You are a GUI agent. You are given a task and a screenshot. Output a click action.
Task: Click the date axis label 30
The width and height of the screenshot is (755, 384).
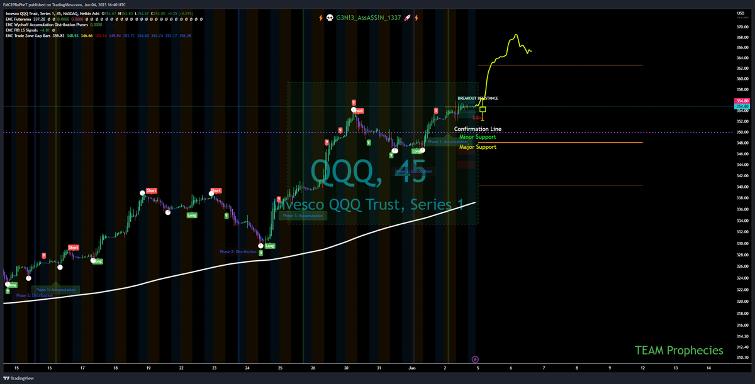point(346,367)
